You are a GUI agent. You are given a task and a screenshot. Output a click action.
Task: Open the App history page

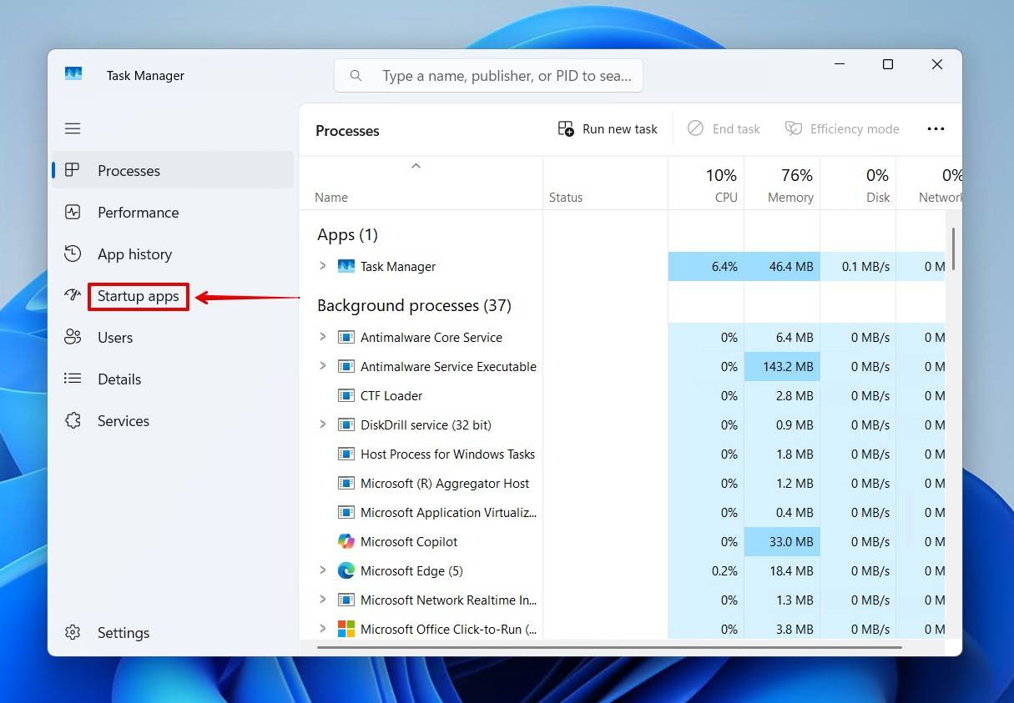(x=173, y=254)
